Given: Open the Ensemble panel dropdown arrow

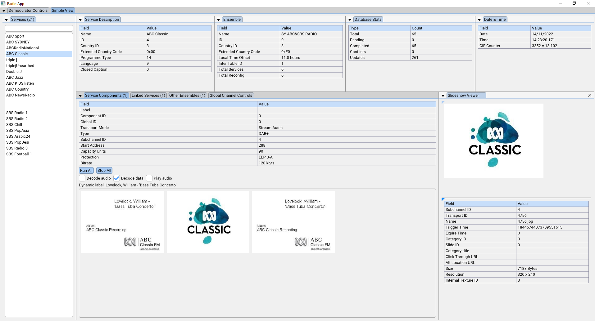Looking at the screenshot, I should tap(219, 20).
